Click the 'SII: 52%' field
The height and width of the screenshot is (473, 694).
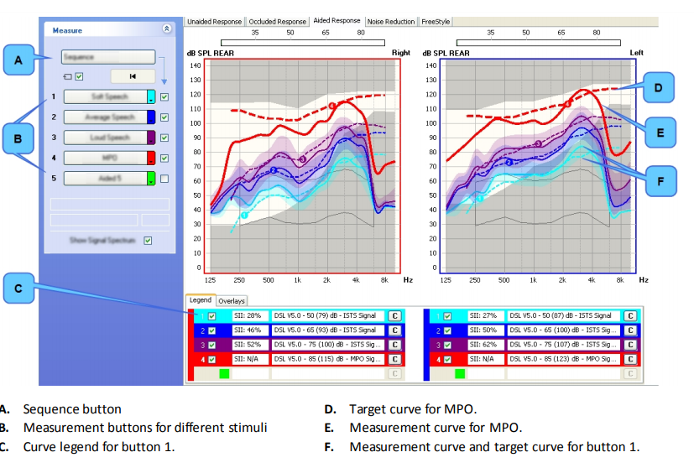[250, 346]
